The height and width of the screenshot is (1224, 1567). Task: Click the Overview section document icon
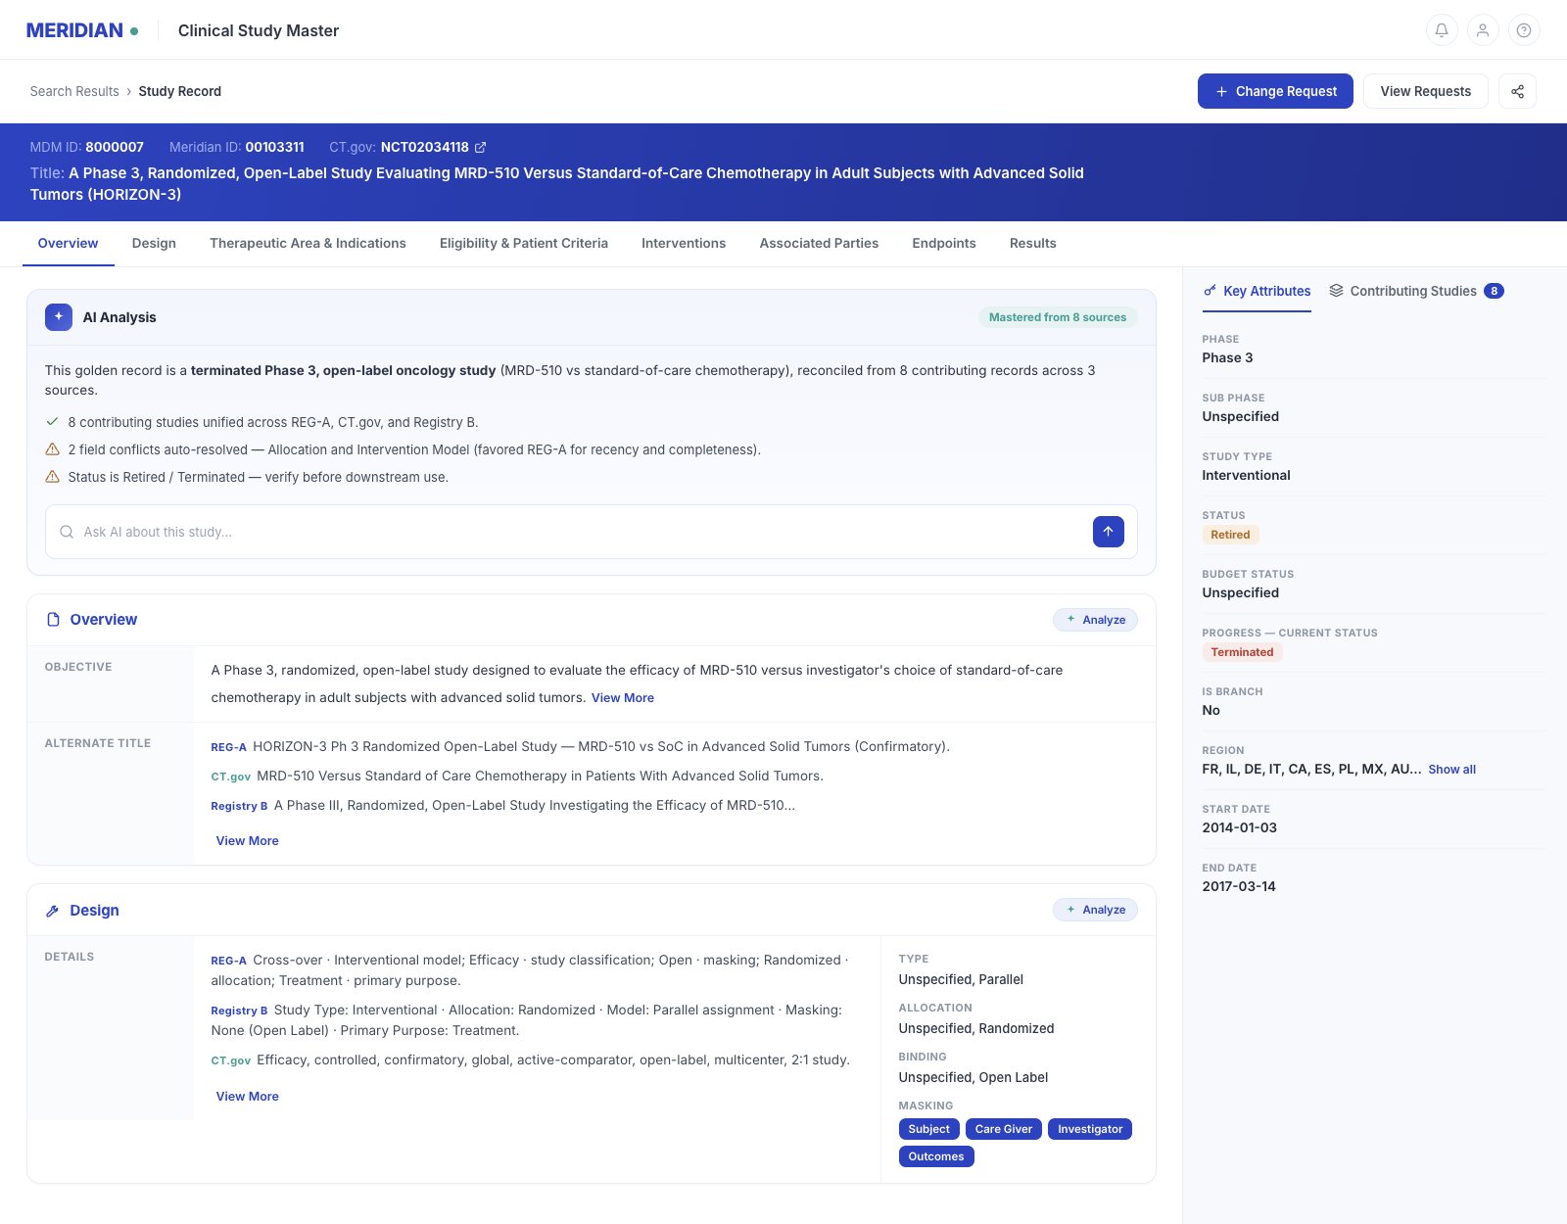click(54, 620)
